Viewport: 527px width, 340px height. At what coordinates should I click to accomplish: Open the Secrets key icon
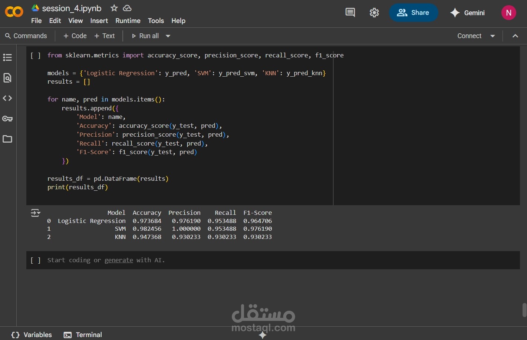tap(7, 119)
